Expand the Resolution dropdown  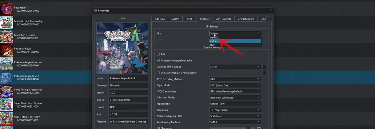235,110
